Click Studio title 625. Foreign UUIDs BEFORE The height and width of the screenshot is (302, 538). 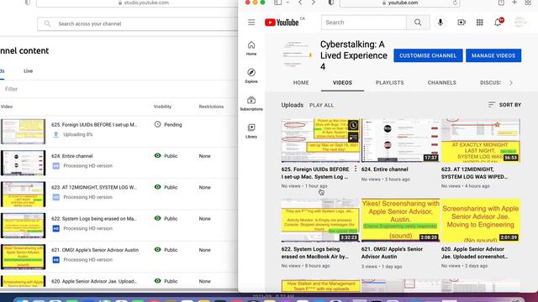point(94,125)
